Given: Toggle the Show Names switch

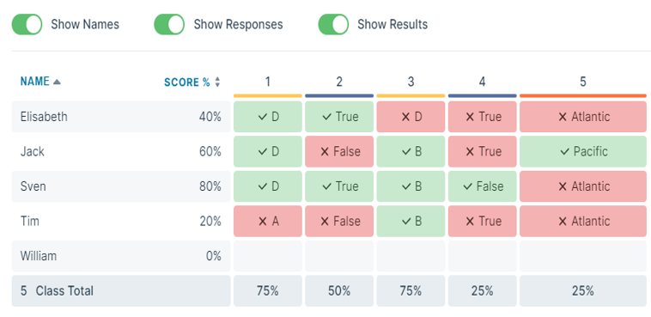Looking at the screenshot, I should pos(27,25).
